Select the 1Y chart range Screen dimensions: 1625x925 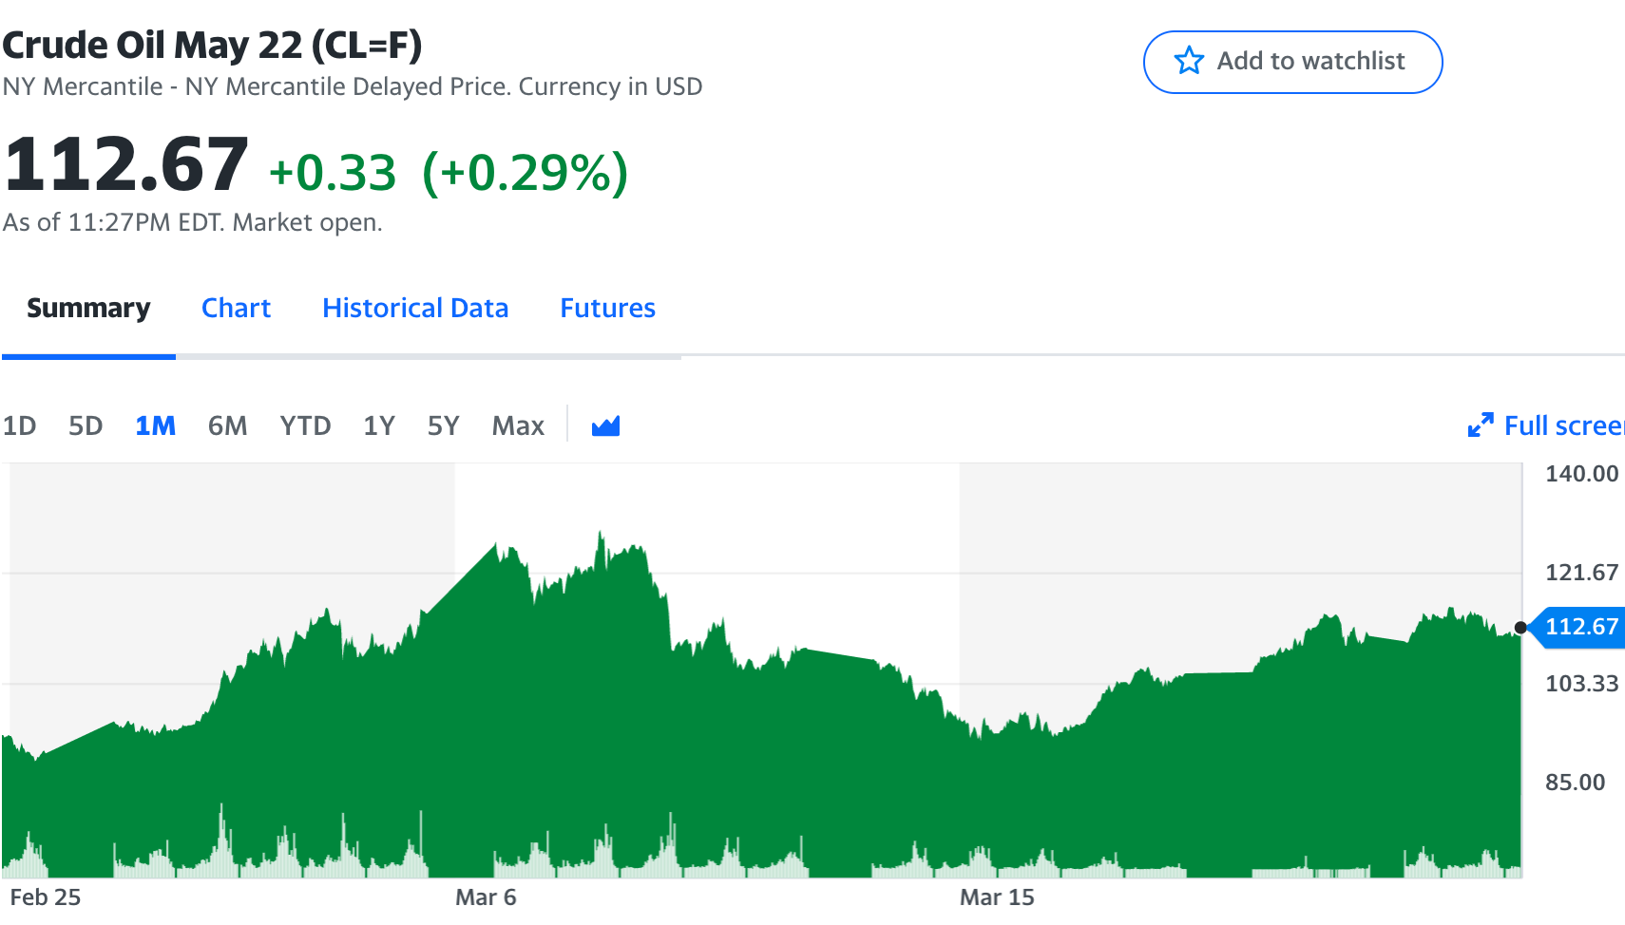tap(378, 425)
